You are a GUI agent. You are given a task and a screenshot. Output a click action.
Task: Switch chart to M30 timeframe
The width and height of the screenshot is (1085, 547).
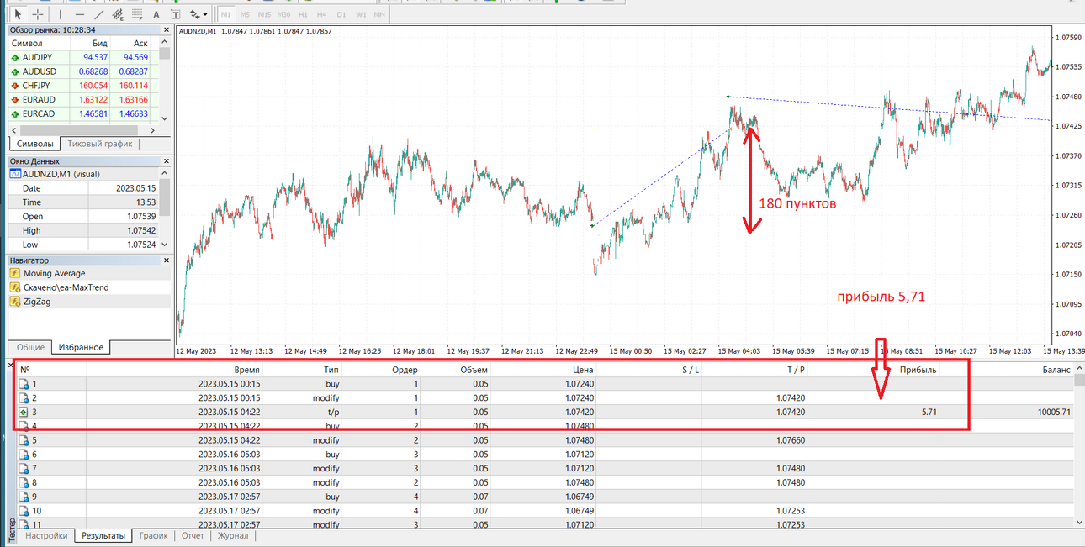(284, 14)
